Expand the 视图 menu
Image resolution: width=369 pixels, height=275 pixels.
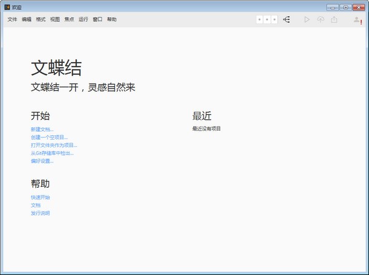pyautogui.click(x=55, y=19)
